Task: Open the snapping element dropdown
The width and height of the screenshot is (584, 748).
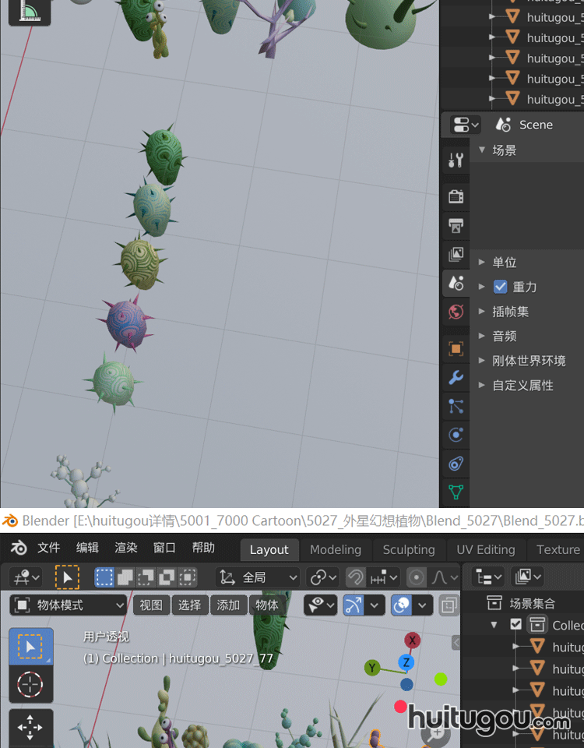Action: tap(383, 577)
